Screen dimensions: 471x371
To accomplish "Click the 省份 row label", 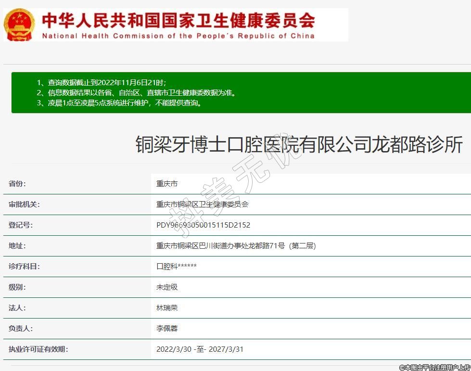I will [x=17, y=184].
